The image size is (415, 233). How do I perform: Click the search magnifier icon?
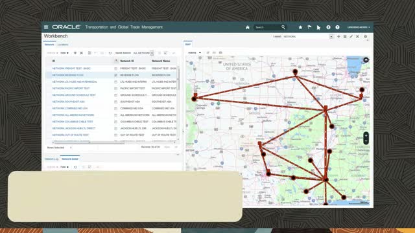pos(283,27)
